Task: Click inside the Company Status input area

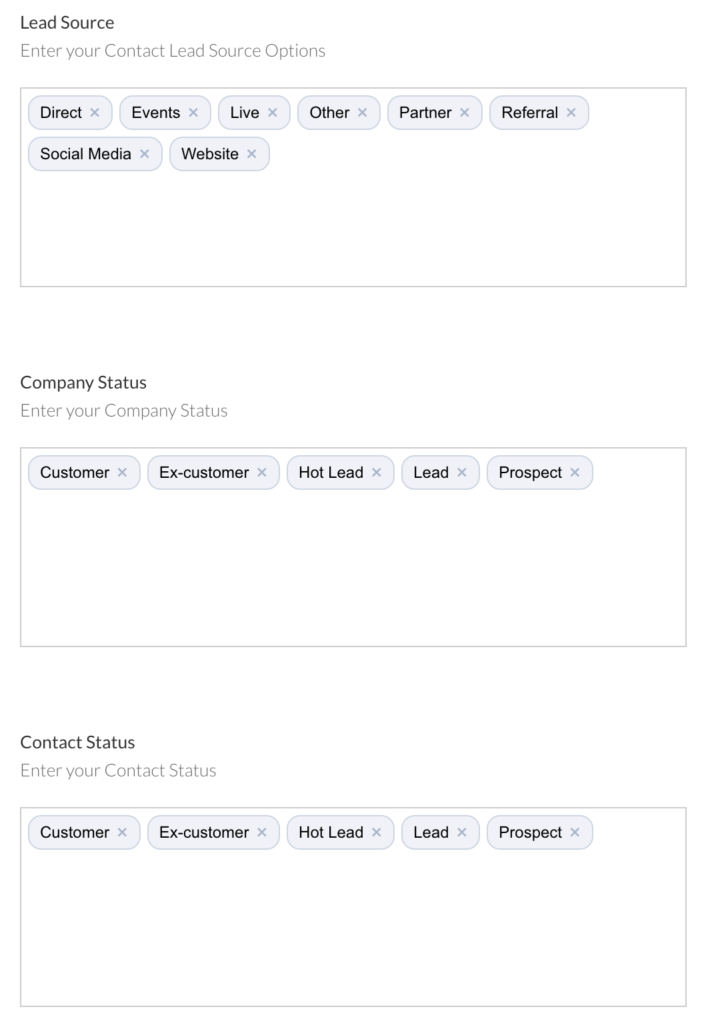Action: click(353, 573)
